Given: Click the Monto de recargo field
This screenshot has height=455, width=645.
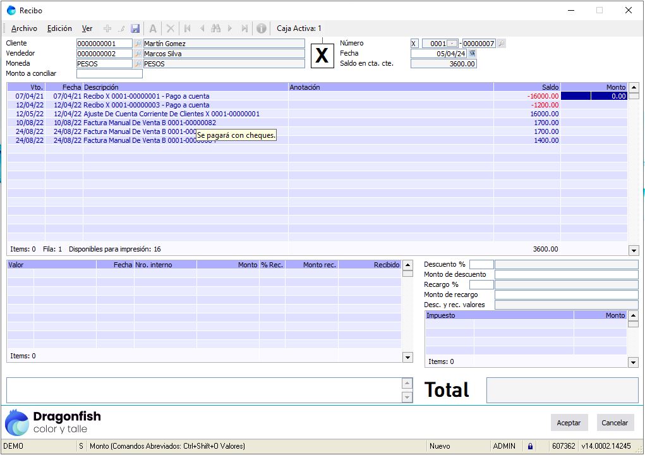Looking at the screenshot, I should [x=567, y=294].
